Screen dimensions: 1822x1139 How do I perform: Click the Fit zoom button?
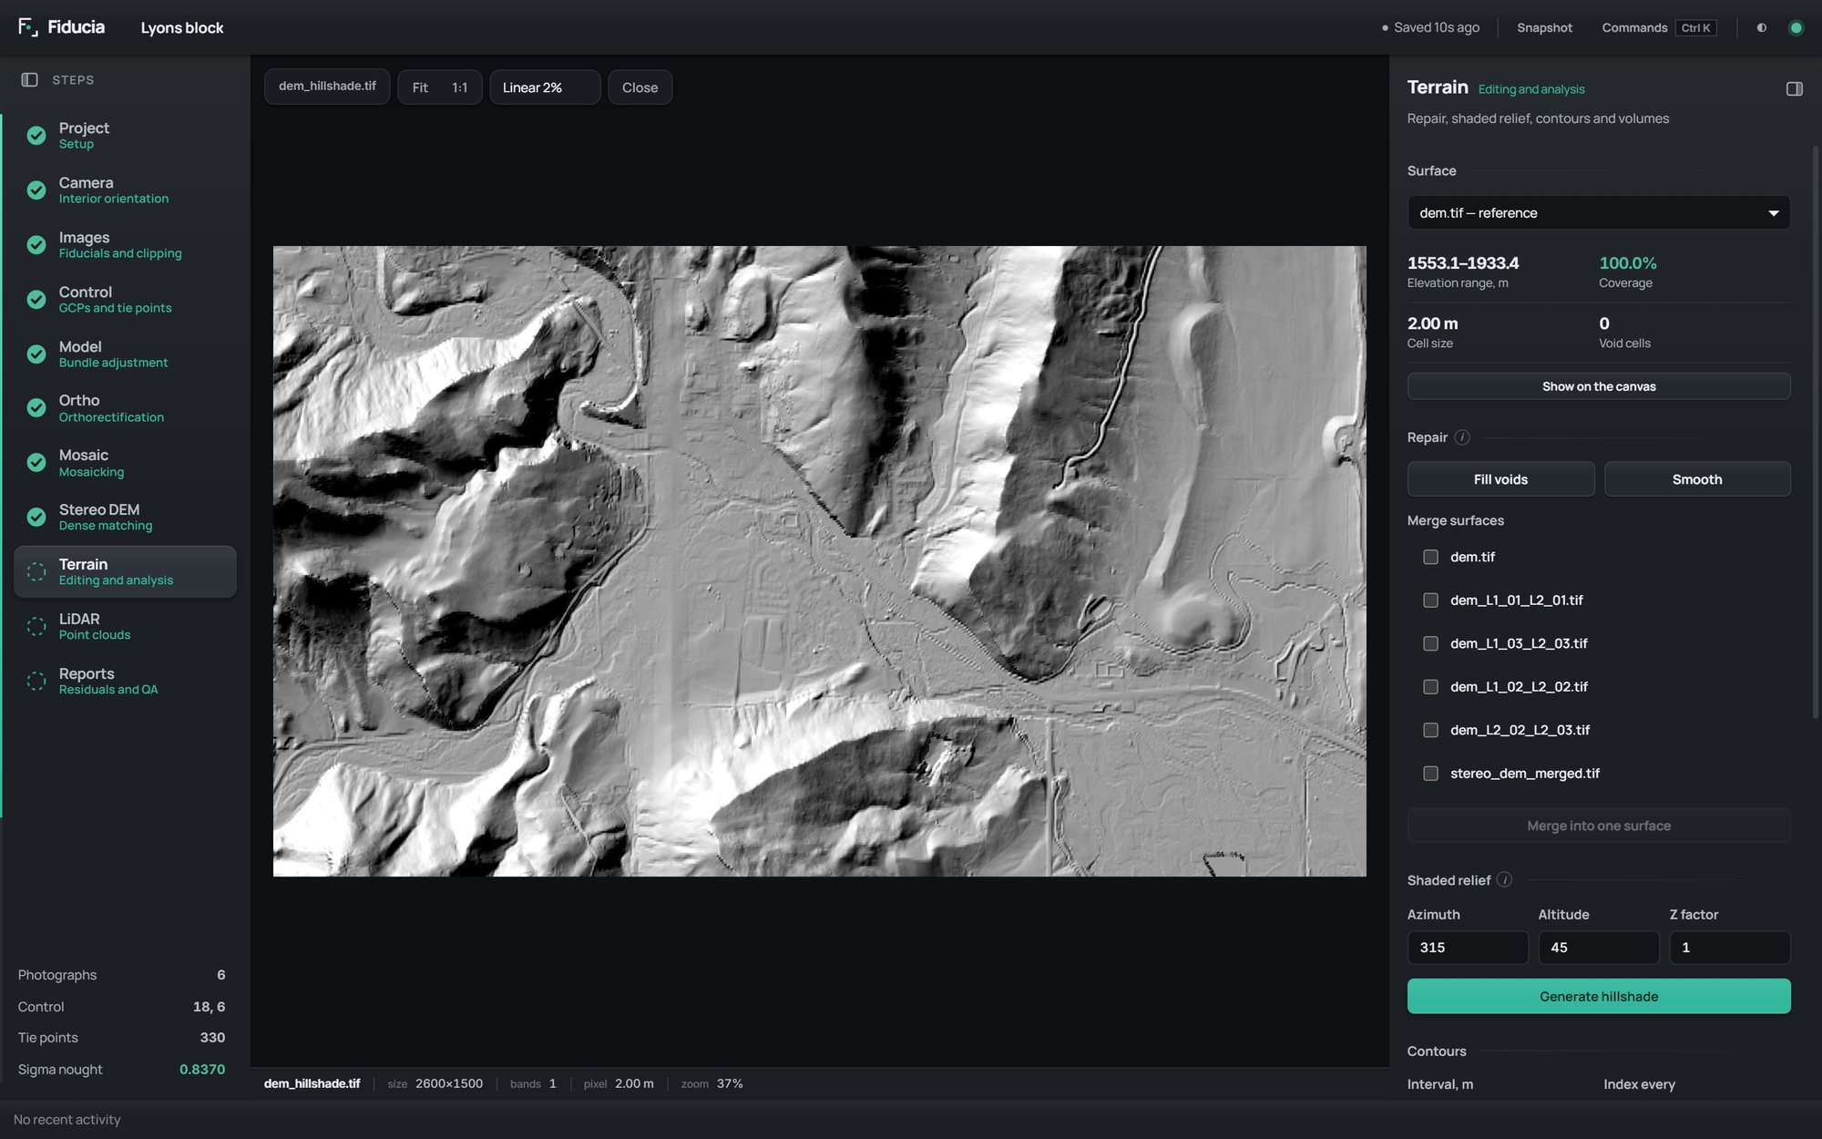420,87
